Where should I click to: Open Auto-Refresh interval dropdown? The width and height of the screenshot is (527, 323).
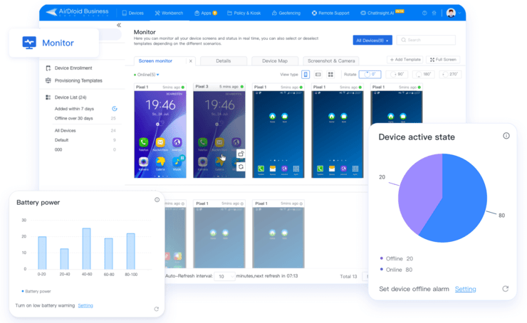pyautogui.click(x=224, y=276)
